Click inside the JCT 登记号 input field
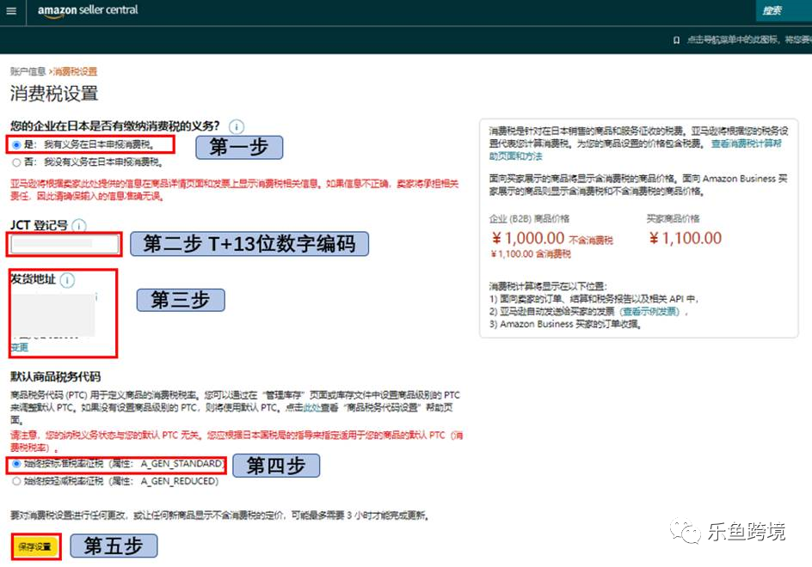 63,244
